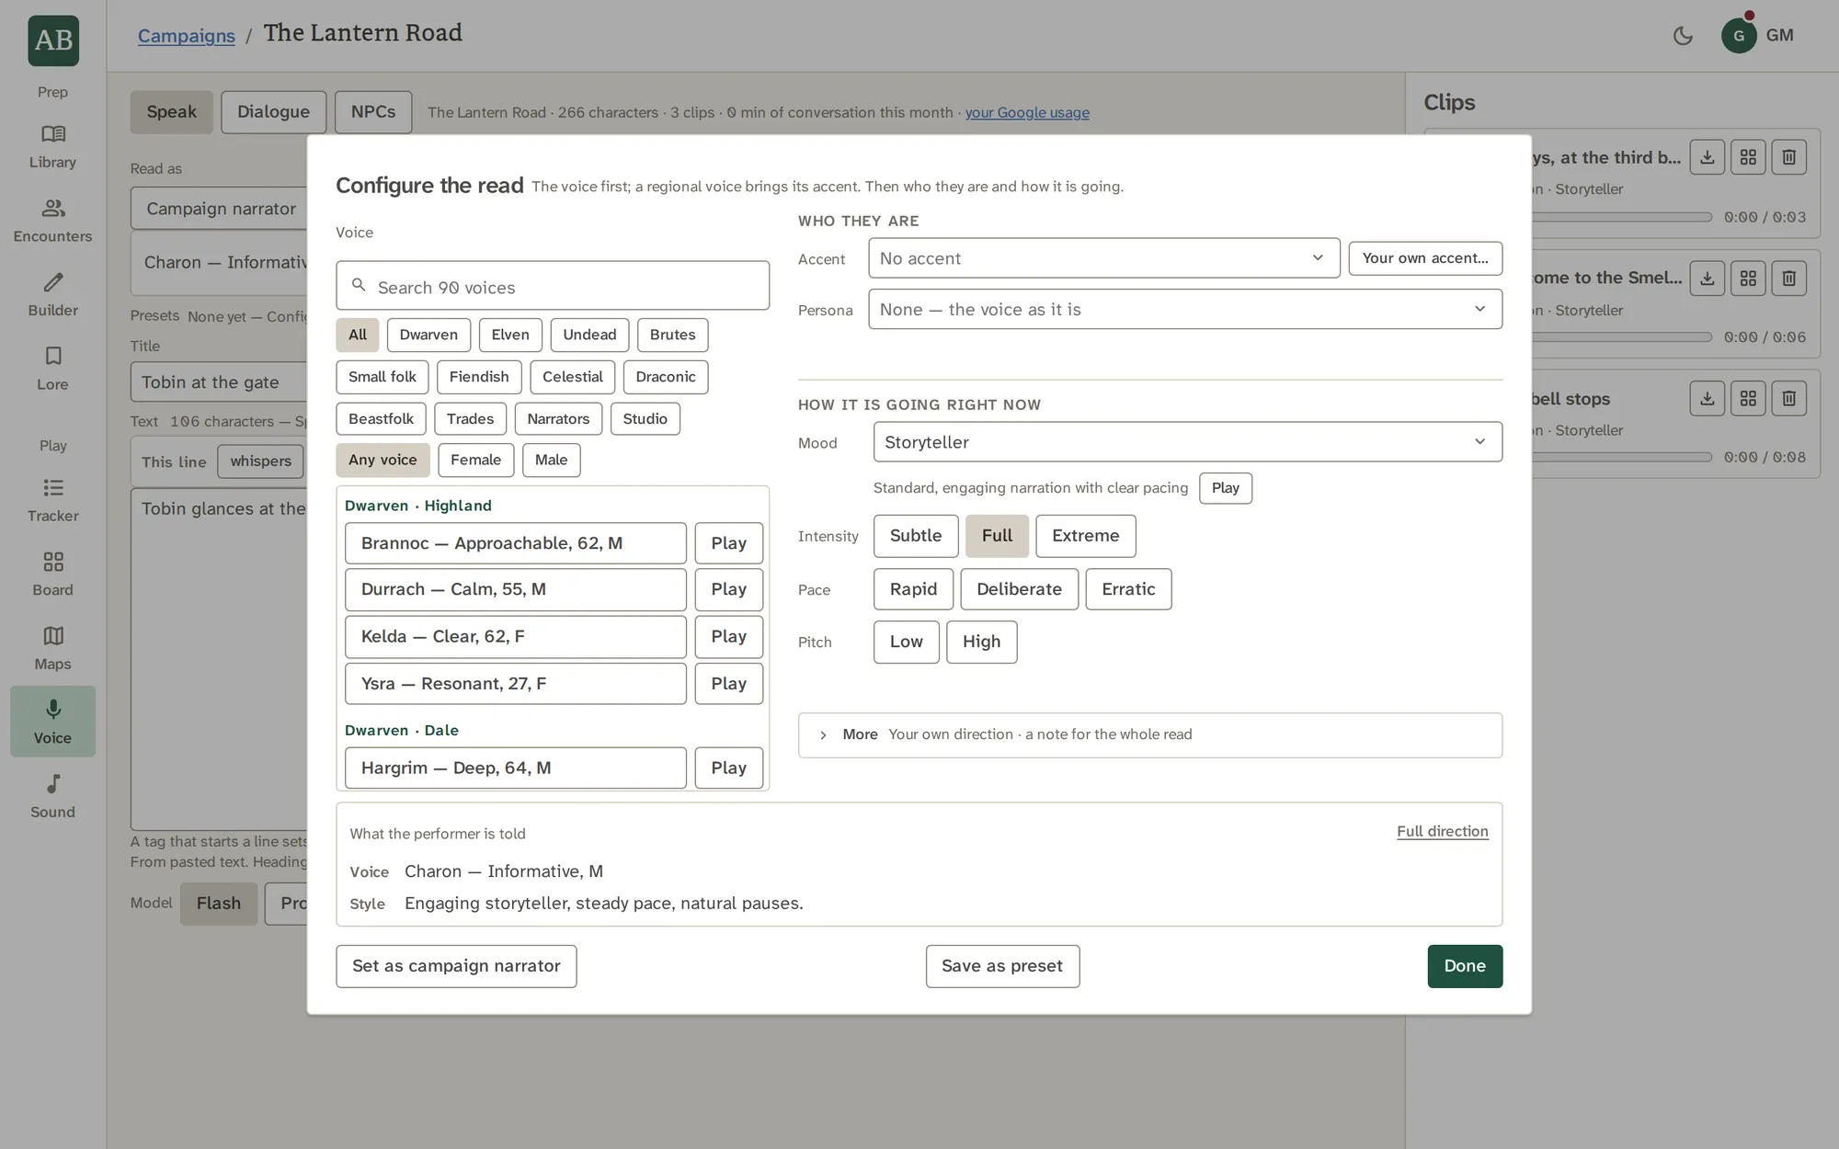Play the Kelda voice sample
1839x1149 pixels.
click(x=728, y=636)
